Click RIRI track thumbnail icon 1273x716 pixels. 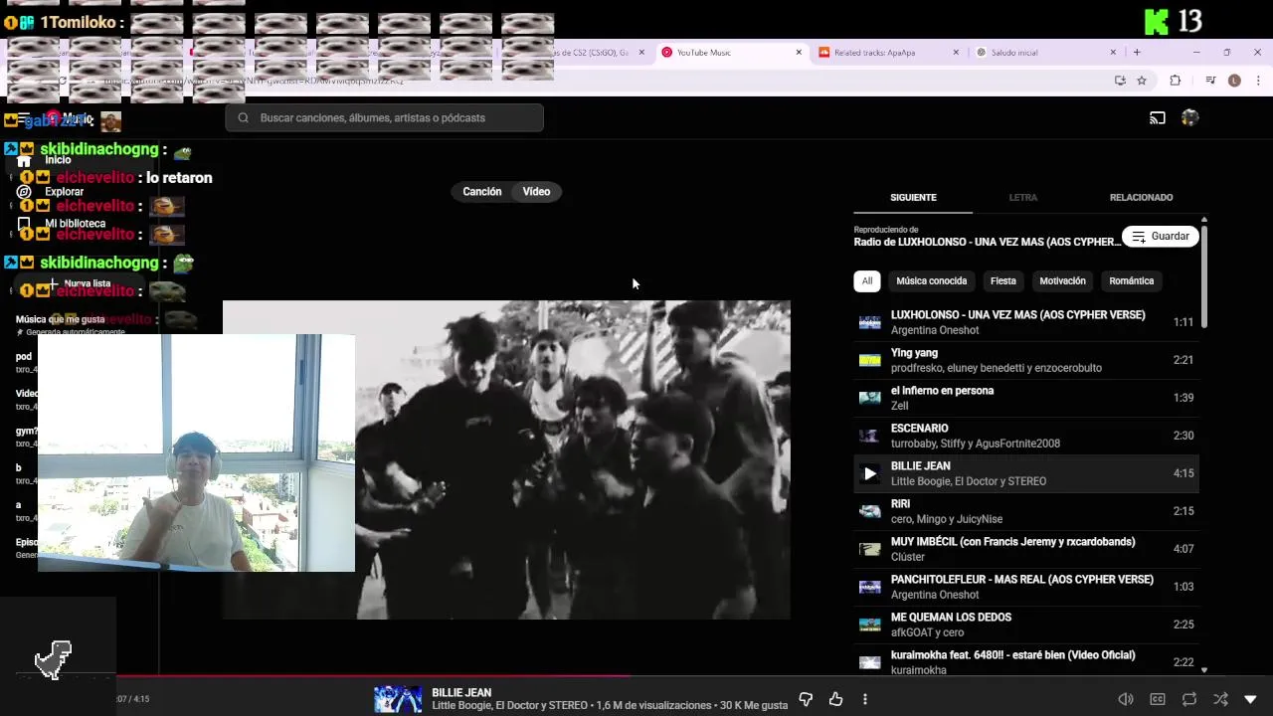pyautogui.click(x=870, y=511)
